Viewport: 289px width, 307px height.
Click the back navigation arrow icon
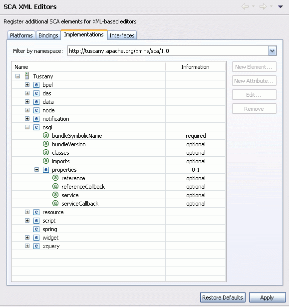[x=245, y=6]
